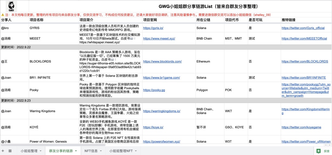This screenshot has height=155, width=332.
Task: Select the MST、MMT token cell
Action: click(x=236, y=38)
